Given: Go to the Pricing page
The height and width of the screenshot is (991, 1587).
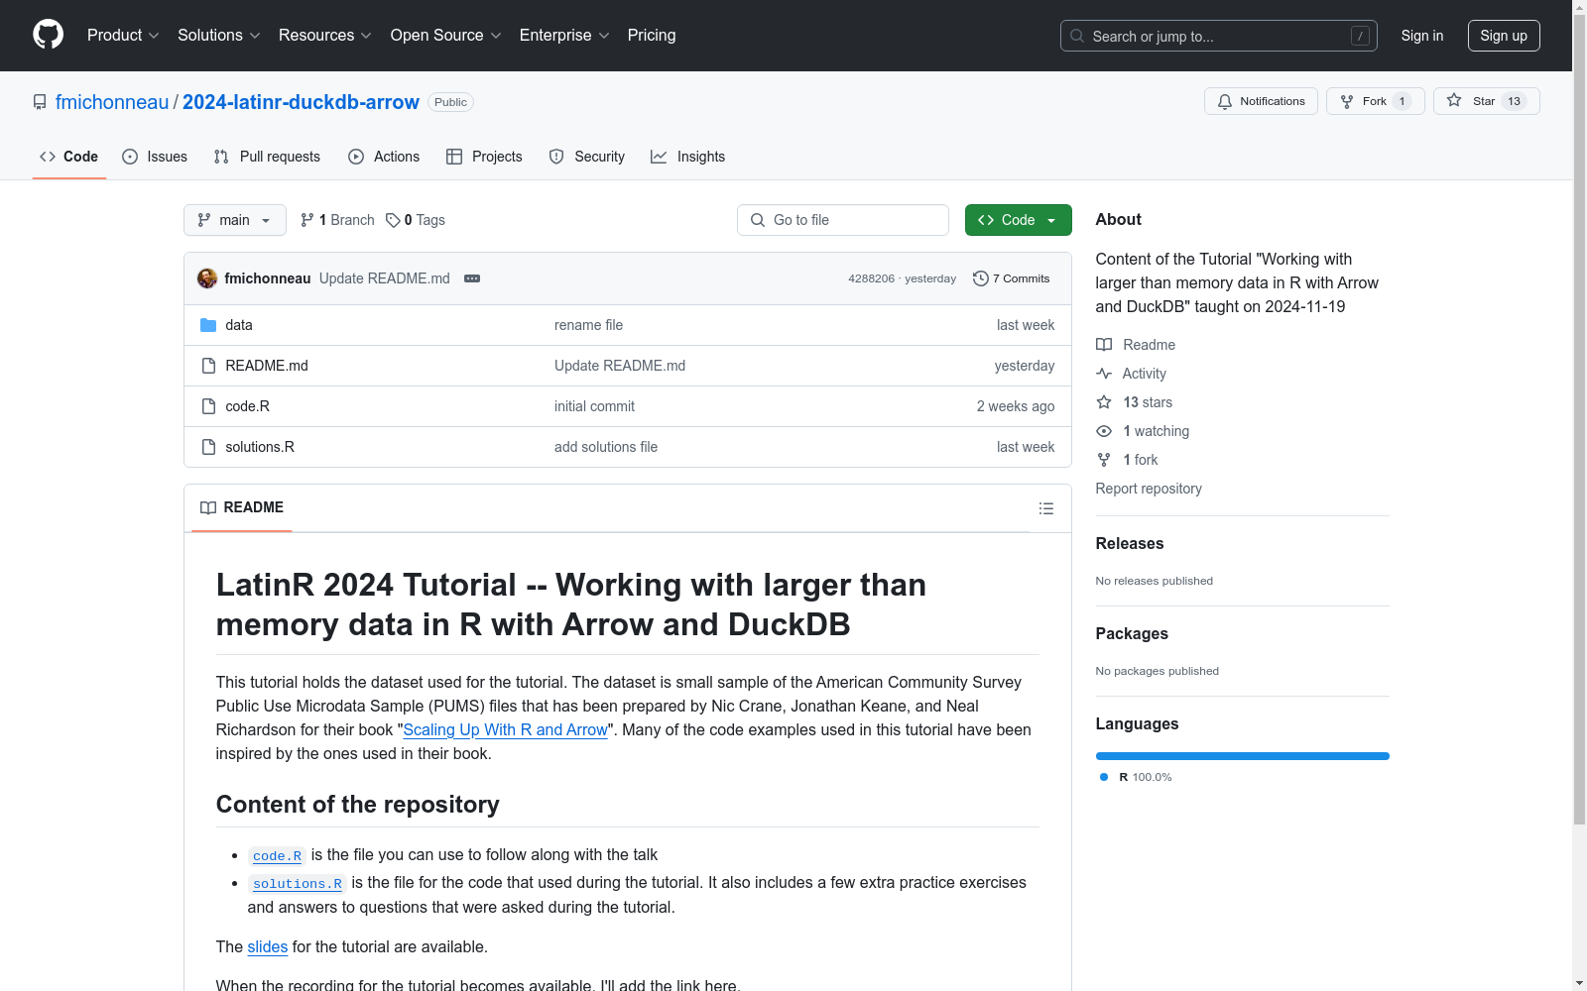Looking at the screenshot, I should point(652,36).
